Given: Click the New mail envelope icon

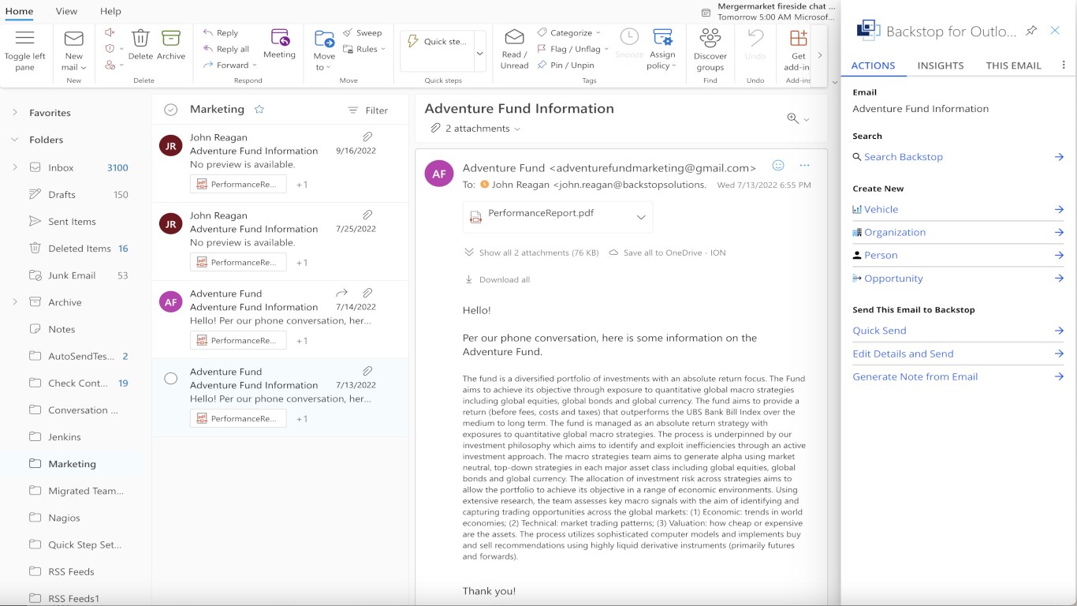Looking at the screenshot, I should [73, 39].
